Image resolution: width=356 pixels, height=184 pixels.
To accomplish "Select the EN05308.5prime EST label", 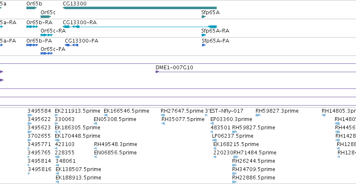I will point(115,119).
